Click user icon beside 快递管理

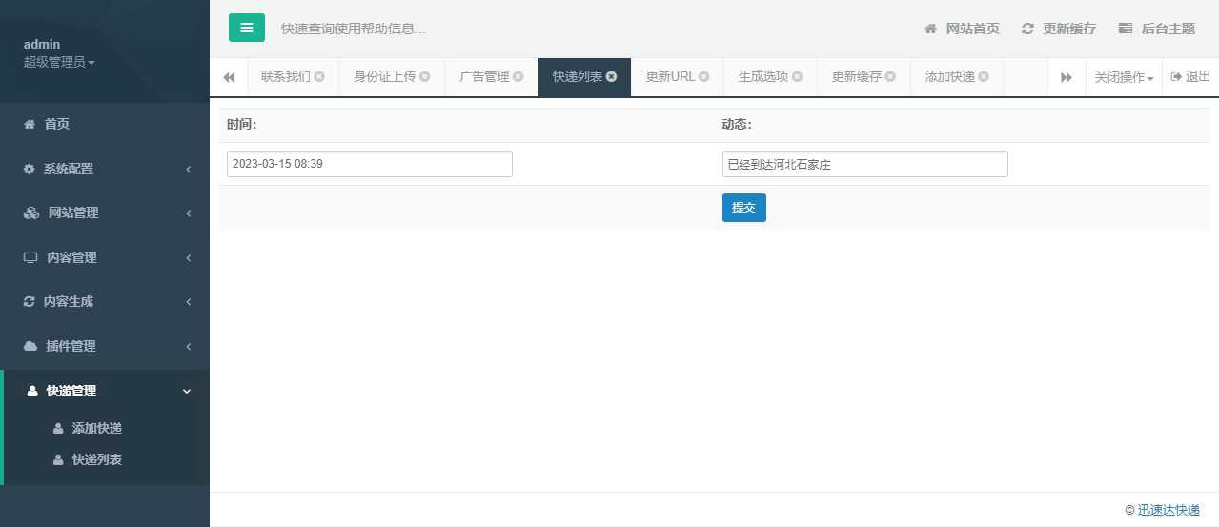tap(32, 391)
